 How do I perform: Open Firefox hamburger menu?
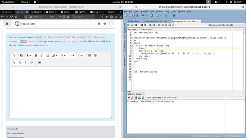tap(120, 16)
